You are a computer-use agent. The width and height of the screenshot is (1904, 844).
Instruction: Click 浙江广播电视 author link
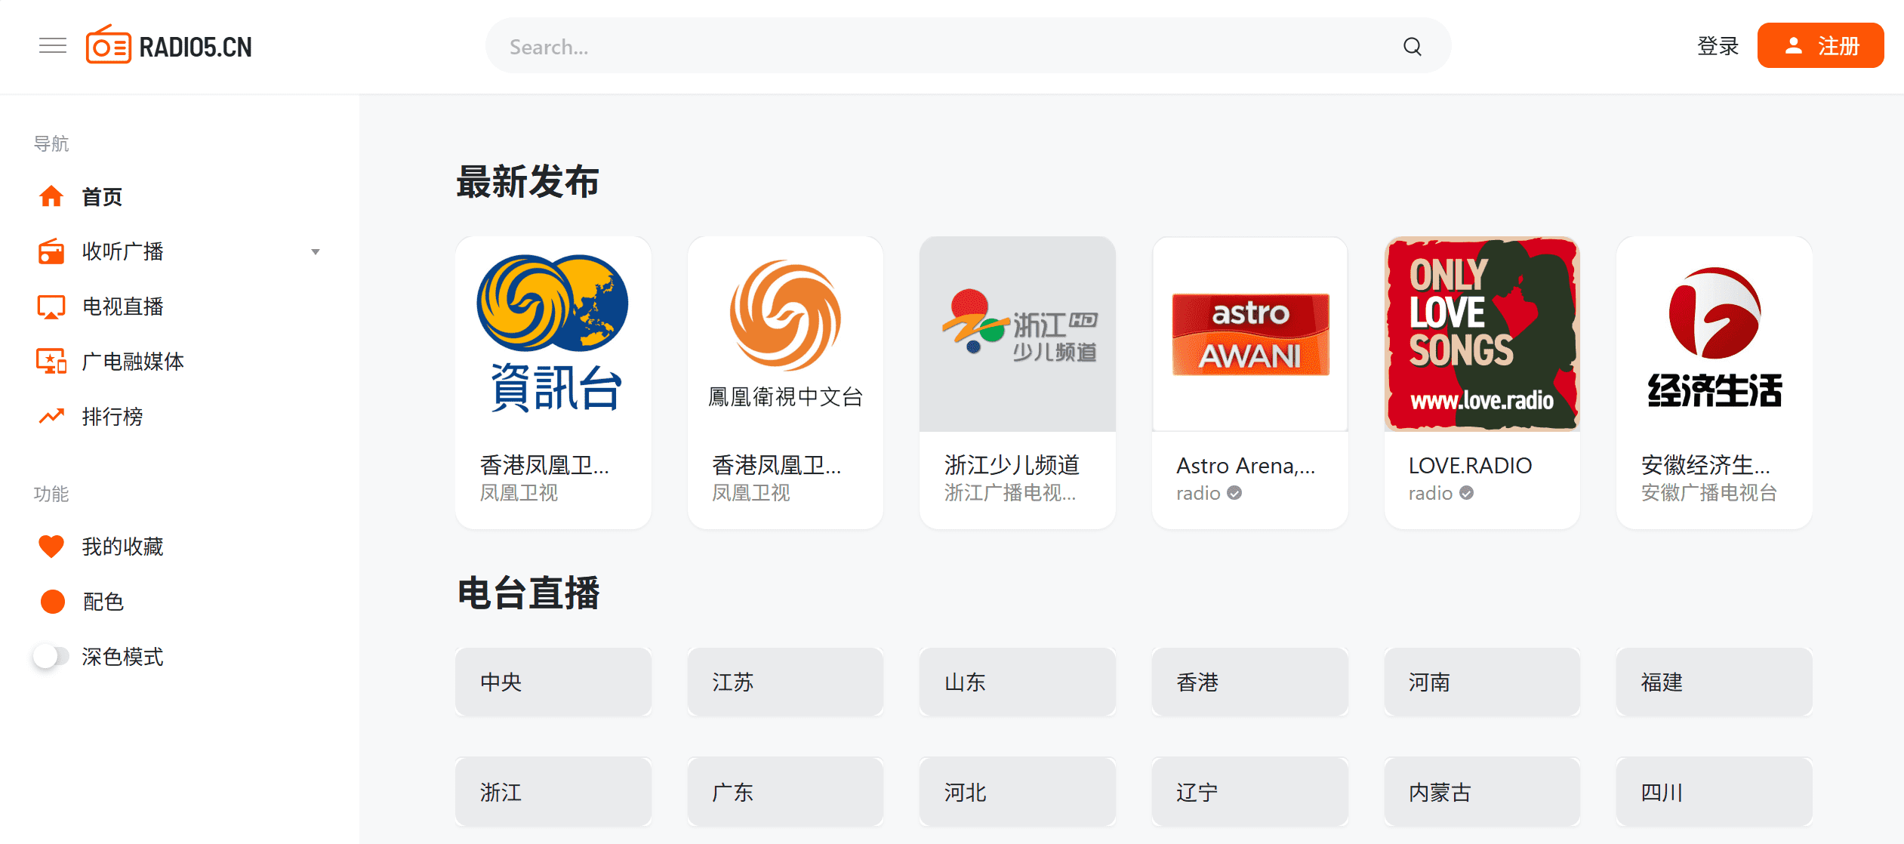(1010, 493)
